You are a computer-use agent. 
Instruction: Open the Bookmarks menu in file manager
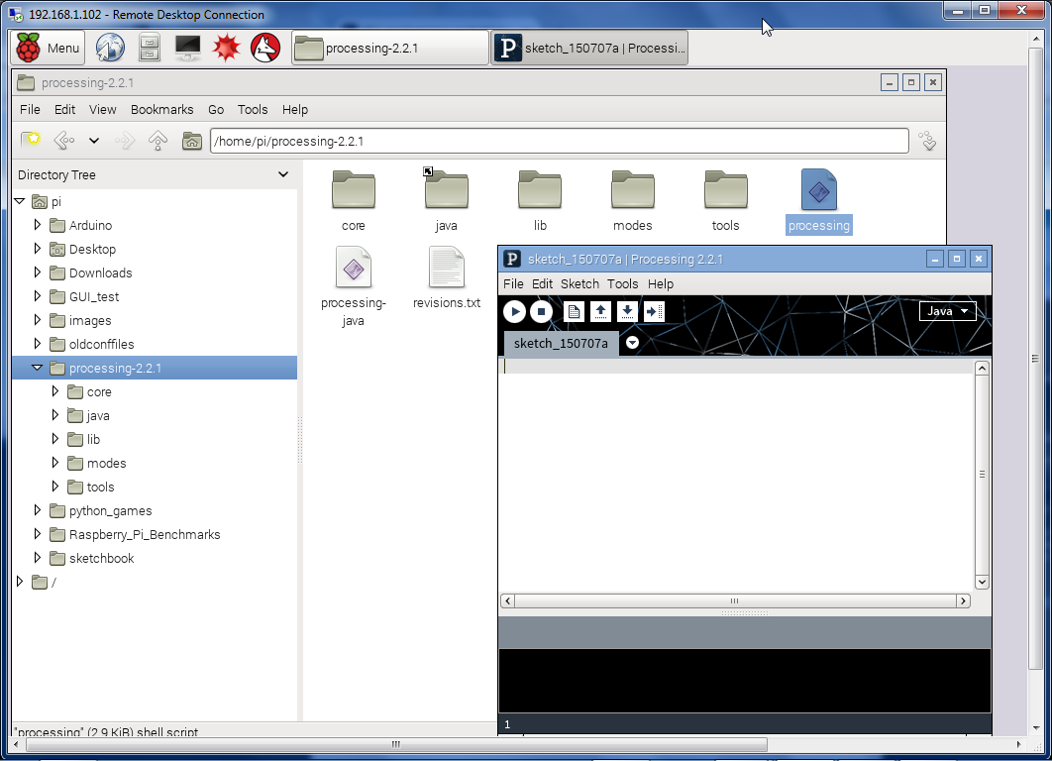161,109
